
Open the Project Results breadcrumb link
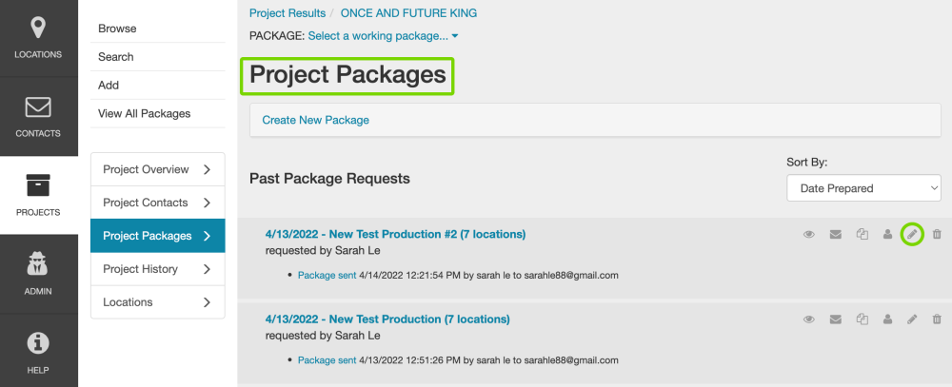tap(287, 13)
